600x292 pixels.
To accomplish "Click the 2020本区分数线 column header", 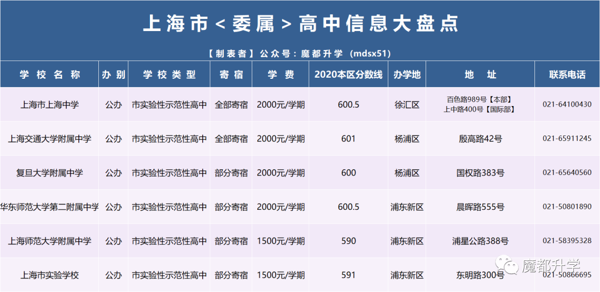I will [x=348, y=74].
